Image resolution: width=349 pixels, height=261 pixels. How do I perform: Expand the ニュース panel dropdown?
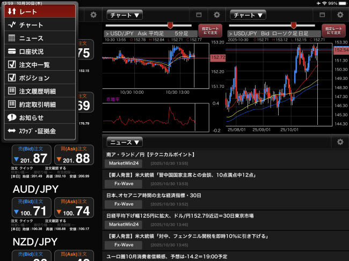125,142
